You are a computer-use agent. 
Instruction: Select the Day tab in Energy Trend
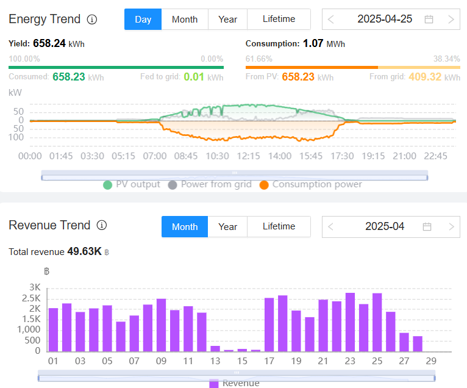(143, 20)
